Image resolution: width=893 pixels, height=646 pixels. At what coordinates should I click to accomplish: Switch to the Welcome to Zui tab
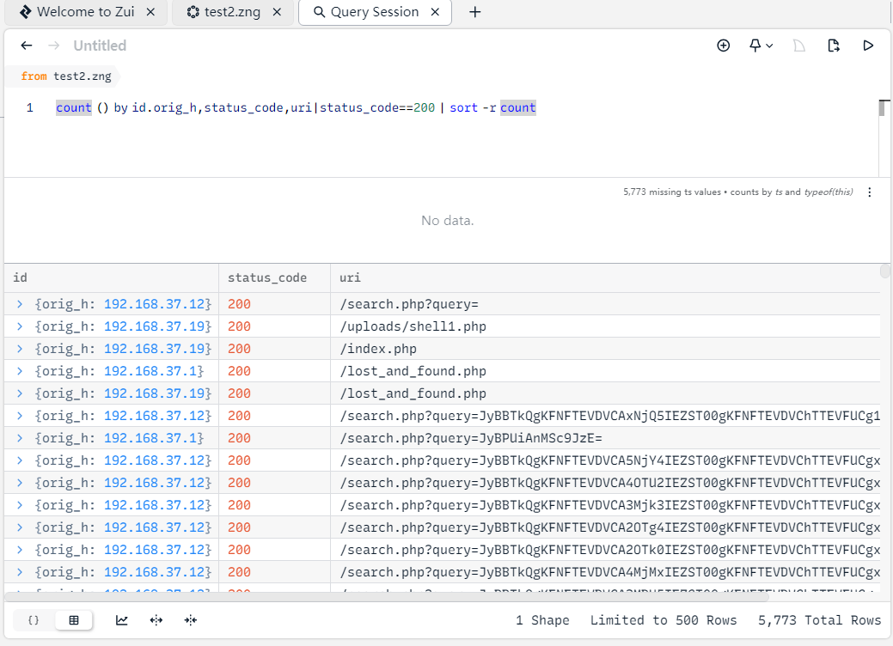86,12
